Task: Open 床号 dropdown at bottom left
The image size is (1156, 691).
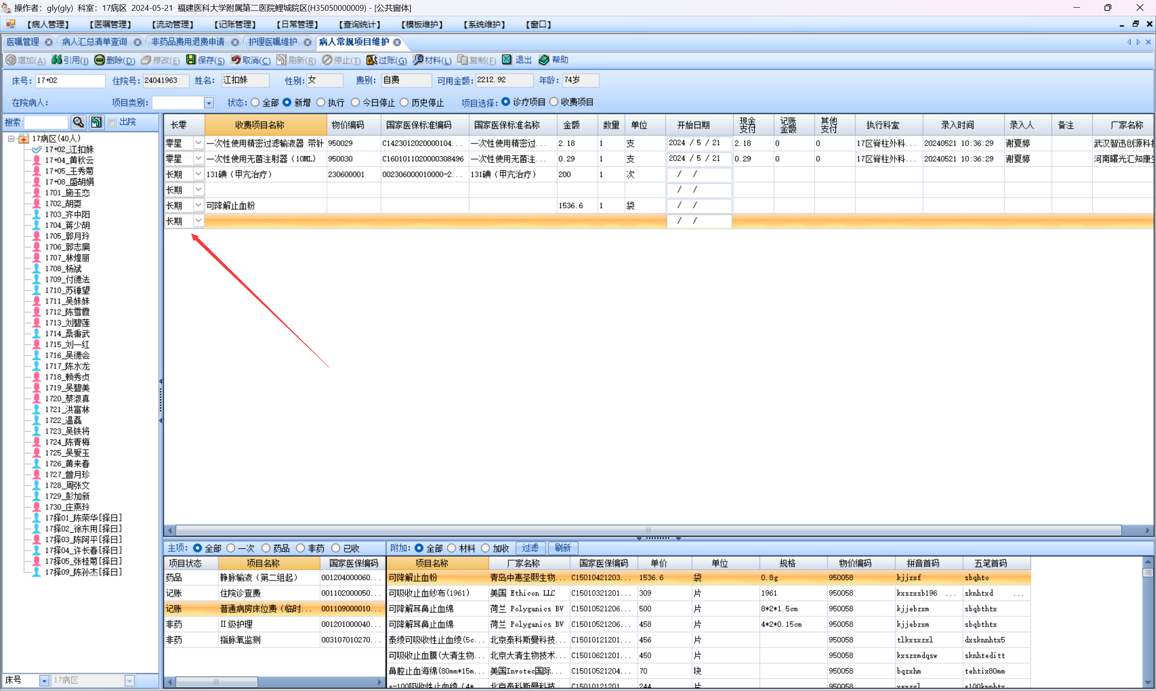Action: tap(44, 681)
